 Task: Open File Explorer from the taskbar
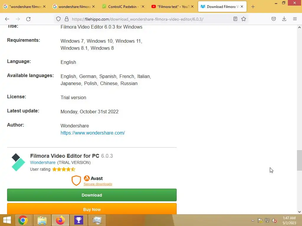(42, 220)
